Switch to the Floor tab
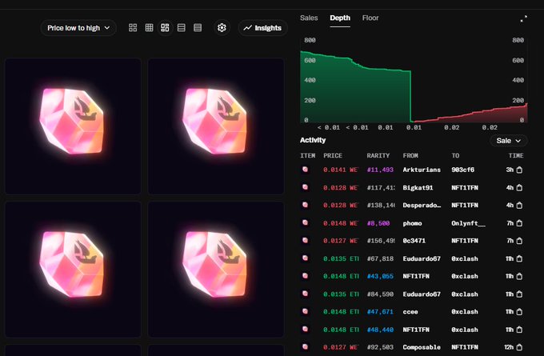544x356 pixels. [370, 18]
